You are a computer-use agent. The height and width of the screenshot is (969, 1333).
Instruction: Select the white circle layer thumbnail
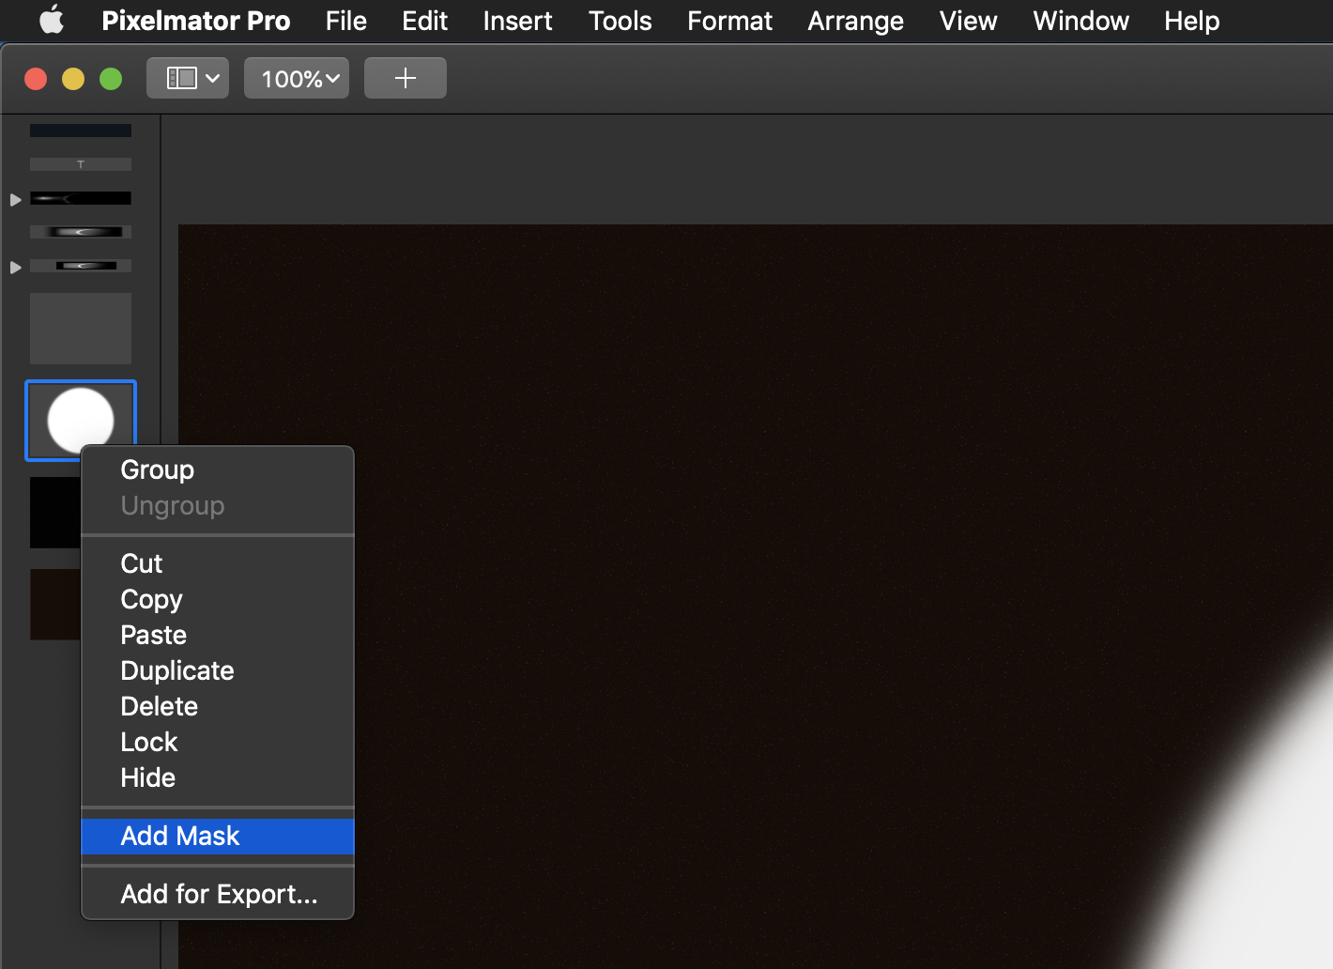click(81, 420)
